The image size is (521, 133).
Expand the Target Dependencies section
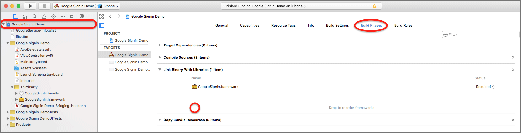click(x=160, y=45)
